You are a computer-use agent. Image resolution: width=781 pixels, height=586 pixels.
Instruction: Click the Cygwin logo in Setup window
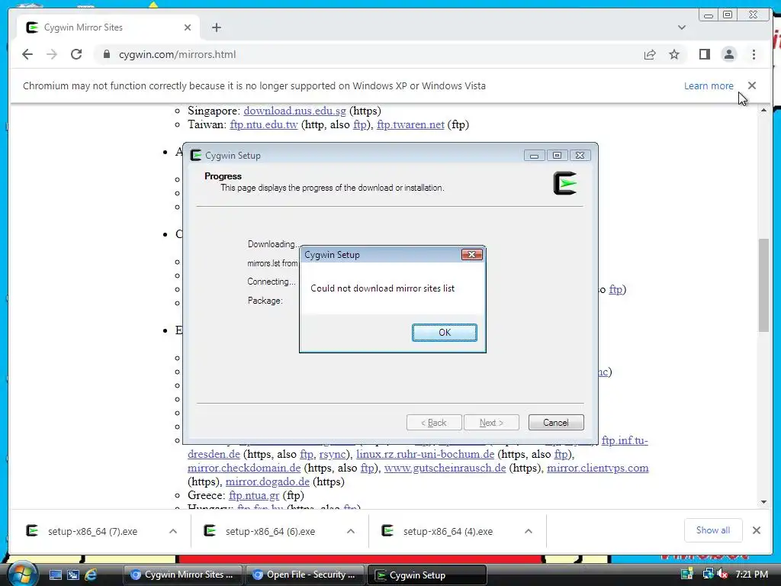565,183
